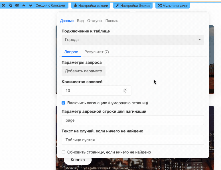Switch to the Данные tab

pyautogui.click(x=67, y=21)
